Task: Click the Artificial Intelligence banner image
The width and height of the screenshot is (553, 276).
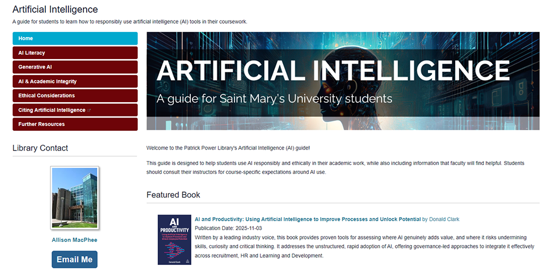Action: coord(343,81)
